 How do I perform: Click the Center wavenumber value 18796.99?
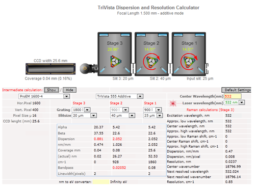[233, 167]
